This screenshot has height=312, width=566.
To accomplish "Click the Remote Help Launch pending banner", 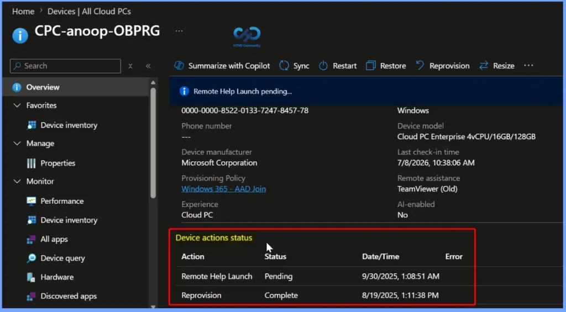I will pos(366,91).
